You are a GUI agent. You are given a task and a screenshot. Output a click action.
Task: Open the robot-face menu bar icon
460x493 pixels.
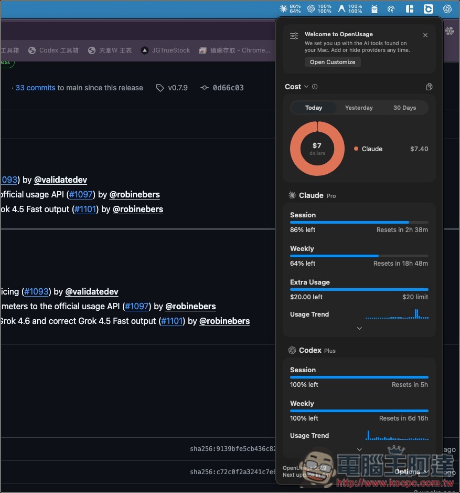click(x=374, y=9)
